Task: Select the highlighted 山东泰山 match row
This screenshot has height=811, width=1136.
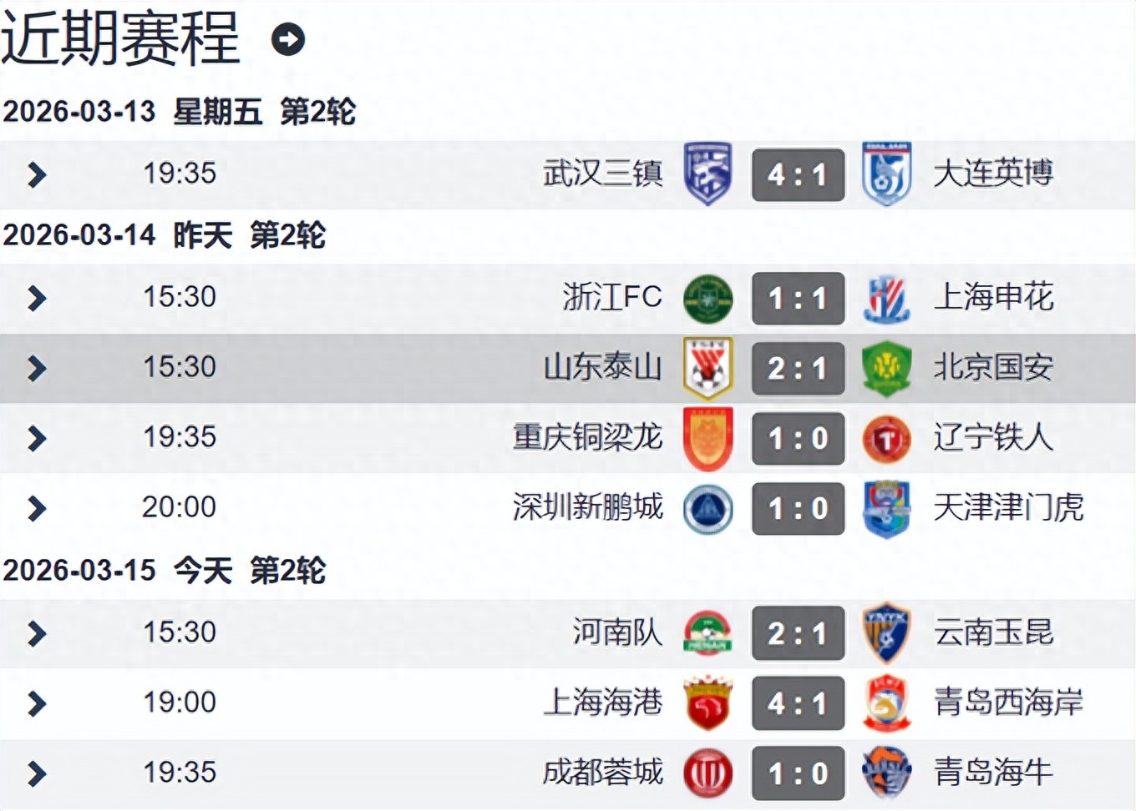Action: click(x=376, y=368)
